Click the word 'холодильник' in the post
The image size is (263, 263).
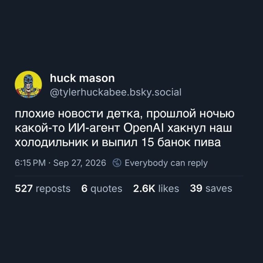click(x=51, y=143)
